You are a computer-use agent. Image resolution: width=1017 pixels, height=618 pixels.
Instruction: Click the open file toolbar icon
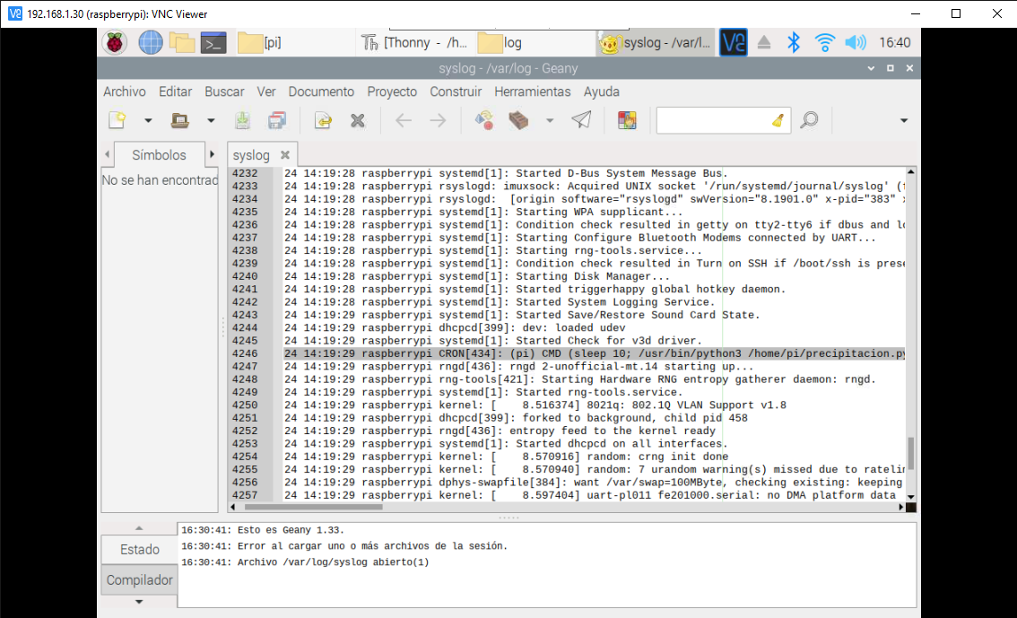(179, 120)
